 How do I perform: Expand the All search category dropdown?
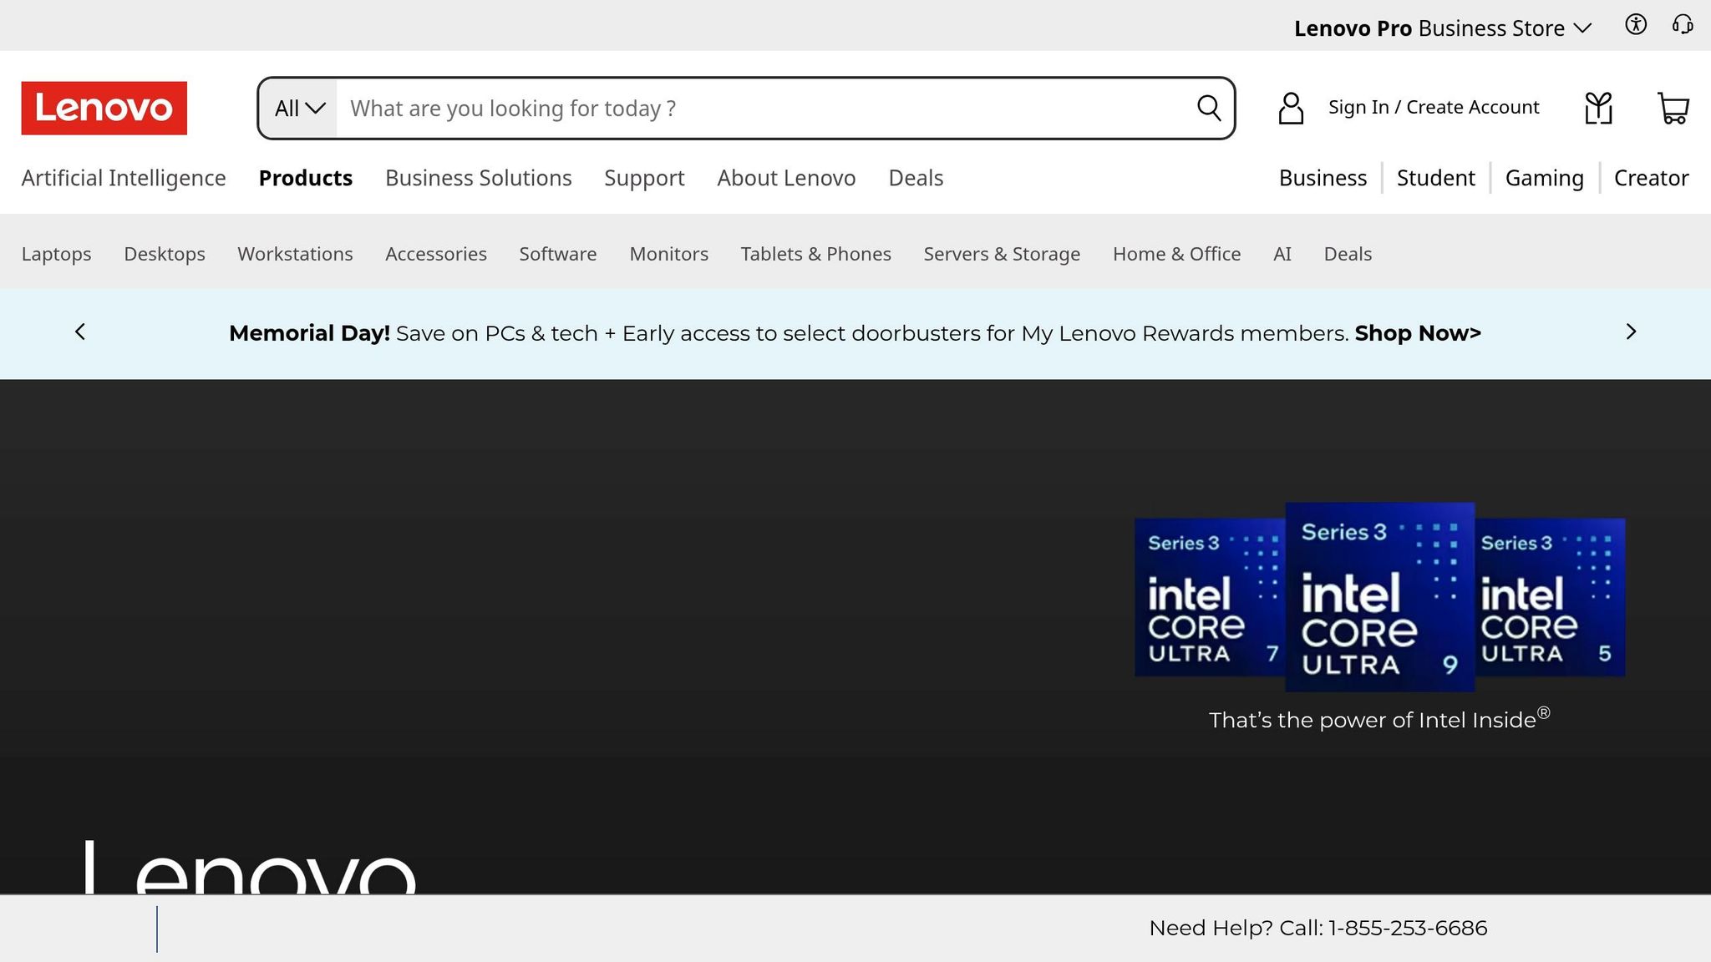pos(299,109)
